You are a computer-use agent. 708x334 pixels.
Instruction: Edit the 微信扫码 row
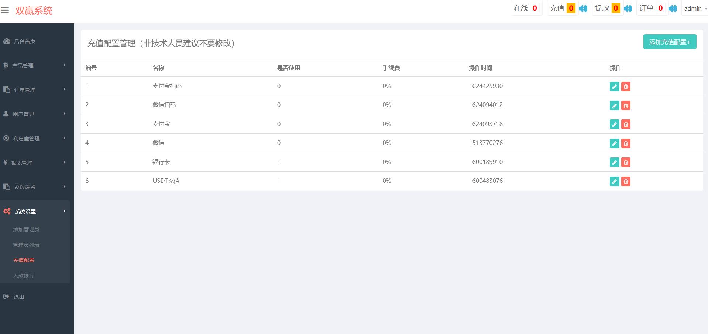[614, 105]
